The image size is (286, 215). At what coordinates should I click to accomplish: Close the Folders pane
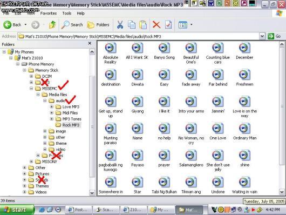[x=90, y=43]
